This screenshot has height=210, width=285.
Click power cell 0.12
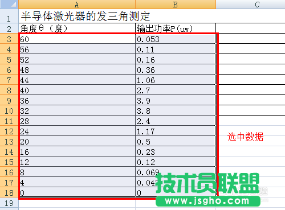point(176,162)
